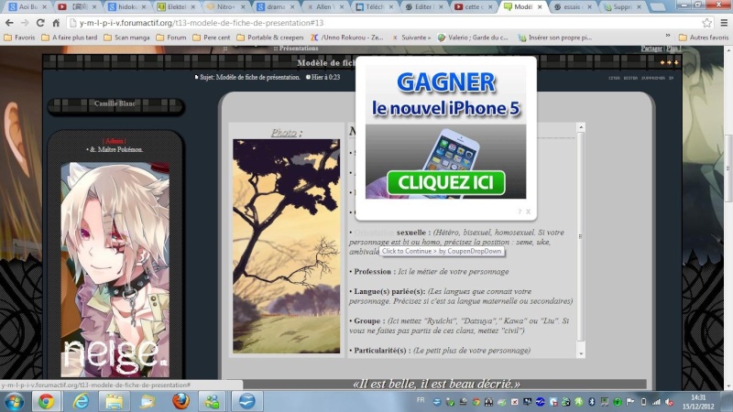
Task: Open the Scan manga bookmarks folder
Action: tap(126, 38)
